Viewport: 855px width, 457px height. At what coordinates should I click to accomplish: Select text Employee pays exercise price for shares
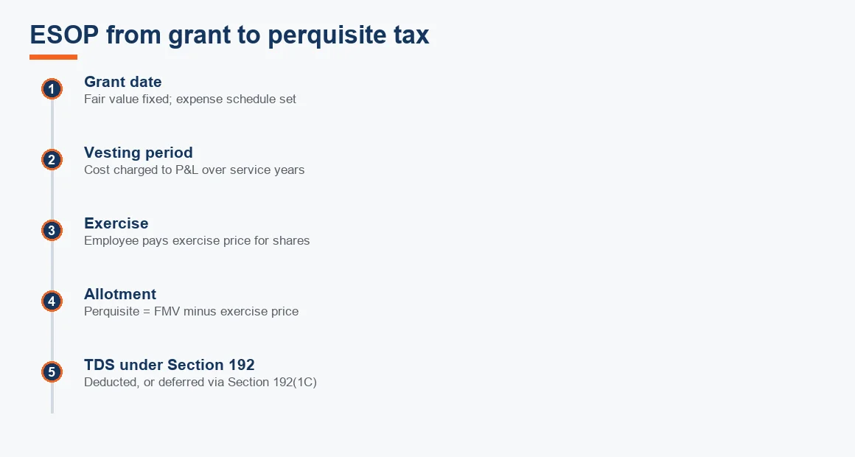pos(197,240)
